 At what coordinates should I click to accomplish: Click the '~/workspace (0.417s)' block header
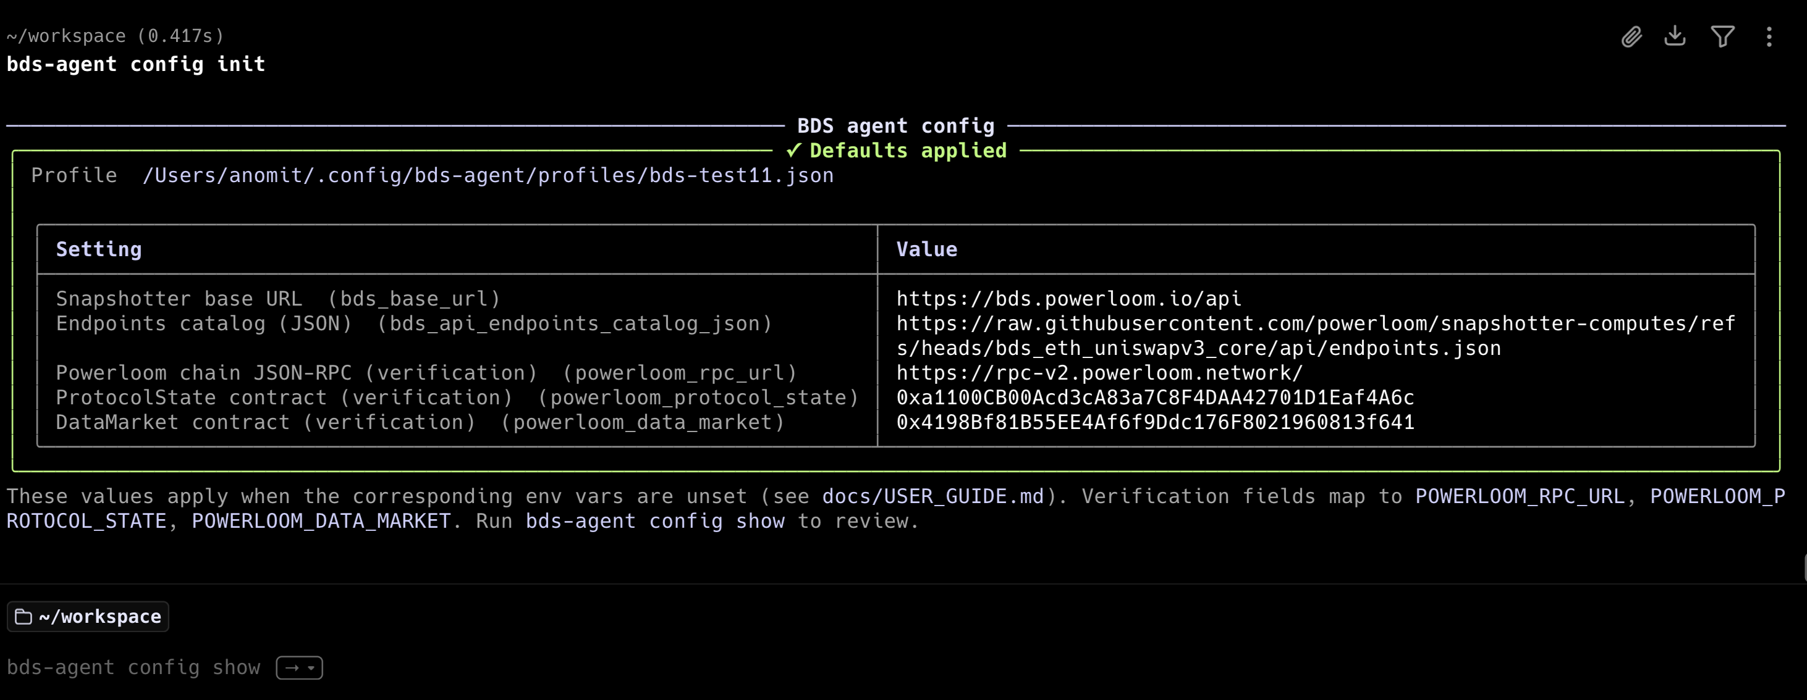116,36
